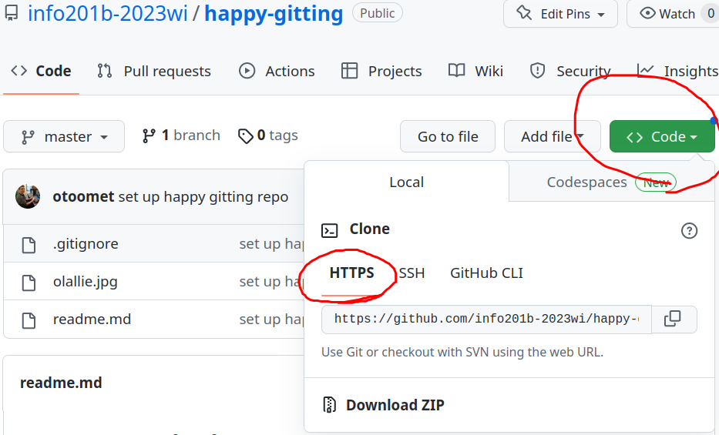Toggle the green Code dropdown button
The height and width of the screenshot is (435, 719).
[x=662, y=136]
